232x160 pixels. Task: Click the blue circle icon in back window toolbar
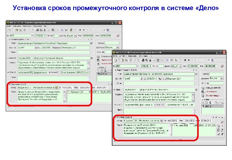62,30
